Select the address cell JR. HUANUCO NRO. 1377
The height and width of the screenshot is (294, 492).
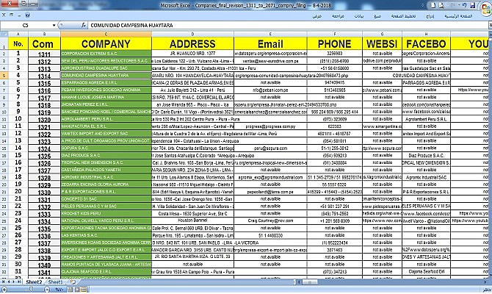192,54
